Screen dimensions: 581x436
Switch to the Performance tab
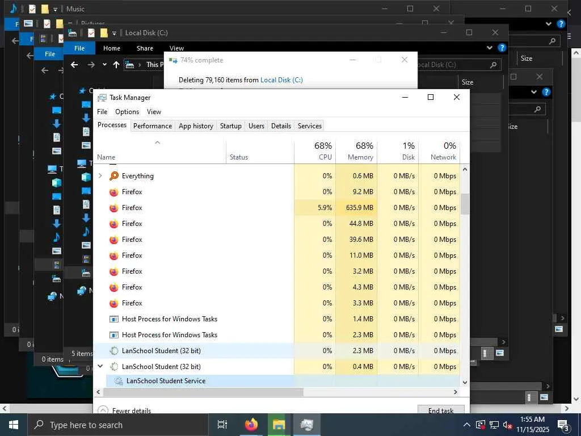[152, 125]
